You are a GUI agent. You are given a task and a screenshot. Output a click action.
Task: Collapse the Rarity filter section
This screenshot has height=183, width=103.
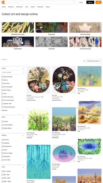23,118
